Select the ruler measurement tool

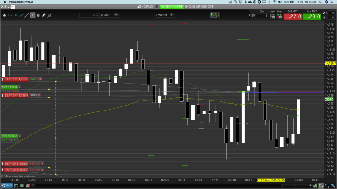(43, 15)
